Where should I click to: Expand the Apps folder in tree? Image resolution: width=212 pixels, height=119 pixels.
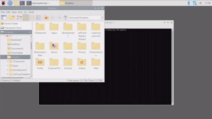click(7, 66)
